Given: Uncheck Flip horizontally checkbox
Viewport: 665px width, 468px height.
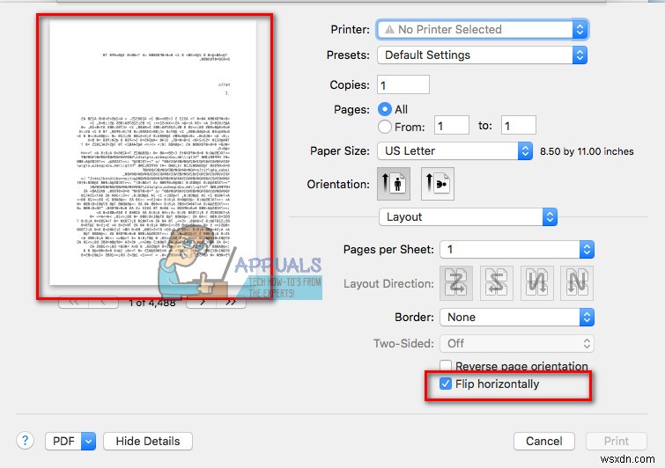Looking at the screenshot, I should [446, 384].
